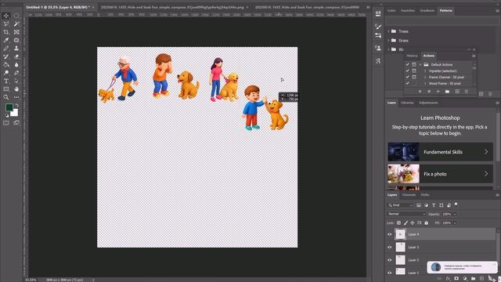Switch to the History tab
The image size is (501, 282).
tap(413, 56)
